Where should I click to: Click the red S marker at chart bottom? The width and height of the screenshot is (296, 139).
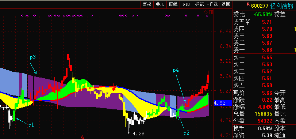click(82, 137)
